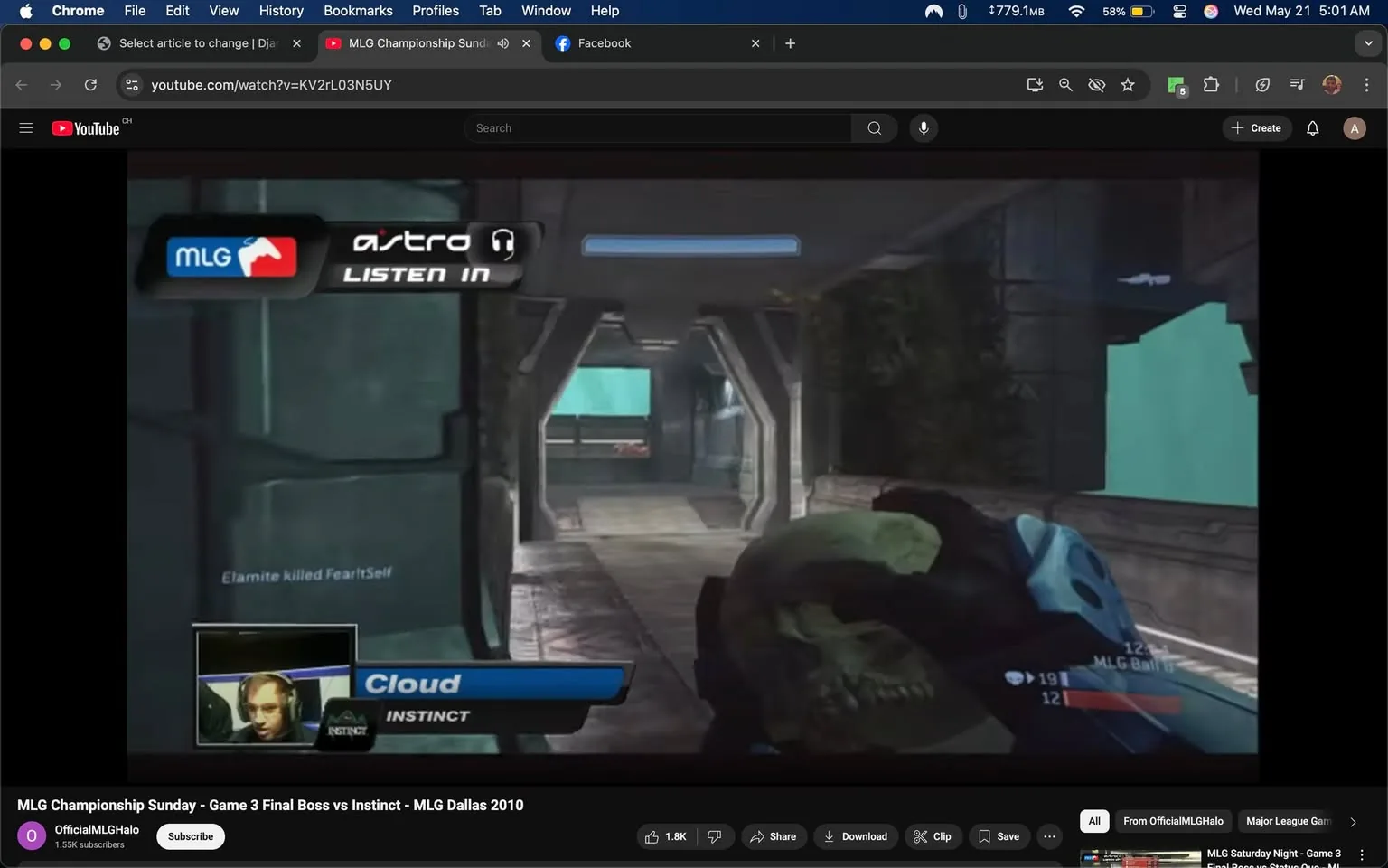The image size is (1388, 868).
Task: Open the Clip tool
Action: coord(933,836)
